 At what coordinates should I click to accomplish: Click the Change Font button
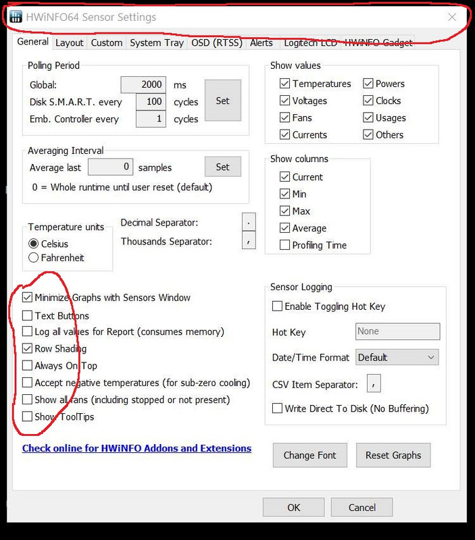310,455
